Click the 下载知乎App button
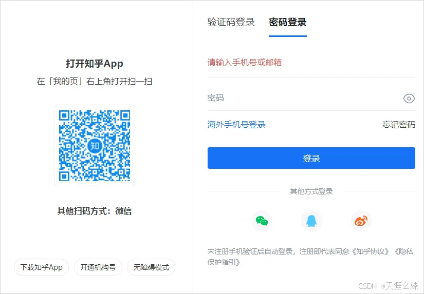The width and height of the screenshot is (424, 294). [42, 267]
